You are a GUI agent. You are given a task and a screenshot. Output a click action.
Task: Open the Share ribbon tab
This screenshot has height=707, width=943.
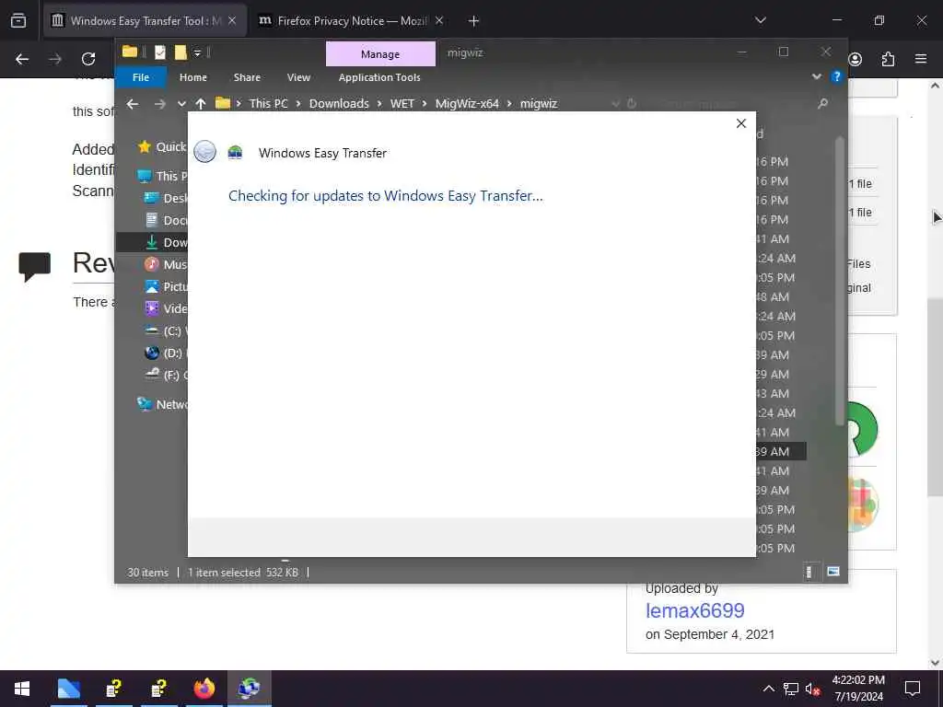pos(247,77)
